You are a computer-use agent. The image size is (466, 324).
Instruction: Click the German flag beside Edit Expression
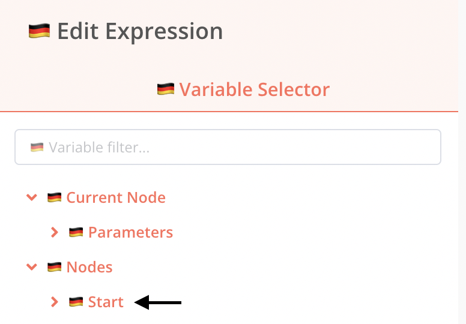(x=39, y=31)
